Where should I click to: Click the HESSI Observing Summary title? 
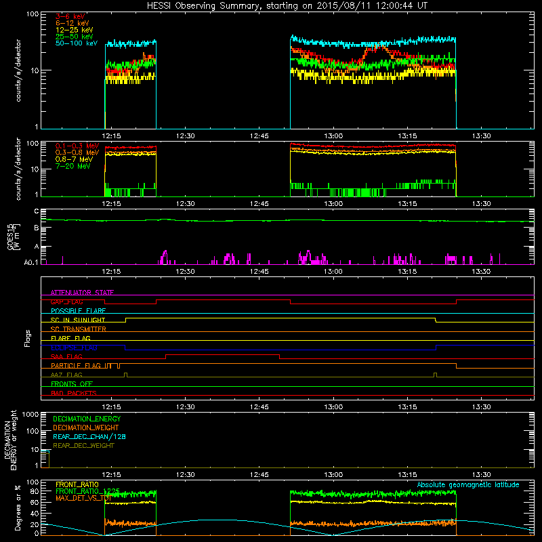(287, 6)
